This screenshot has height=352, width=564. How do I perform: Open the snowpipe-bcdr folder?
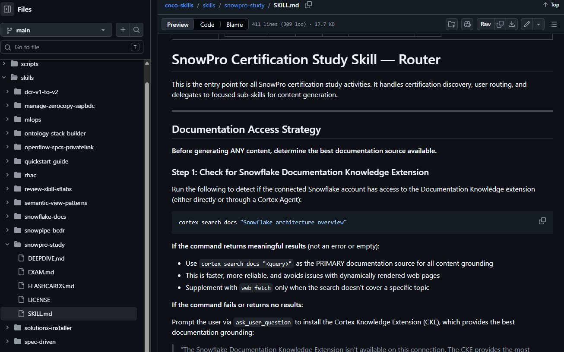[44, 230]
